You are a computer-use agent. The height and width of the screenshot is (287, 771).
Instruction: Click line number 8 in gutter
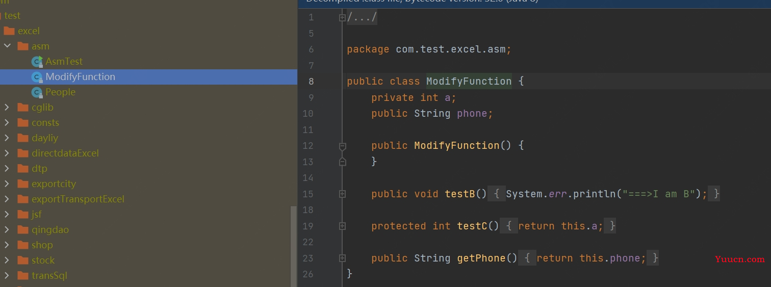[311, 82]
